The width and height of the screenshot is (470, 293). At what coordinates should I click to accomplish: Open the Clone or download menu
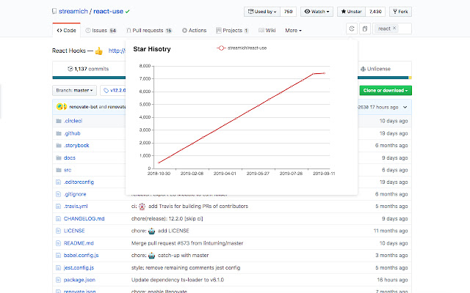[x=386, y=90]
